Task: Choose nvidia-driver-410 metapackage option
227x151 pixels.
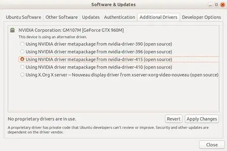Action: coord(22,67)
